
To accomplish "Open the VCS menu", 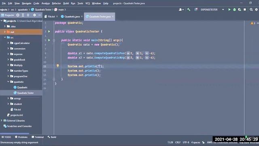I will click(x=87, y=3).
